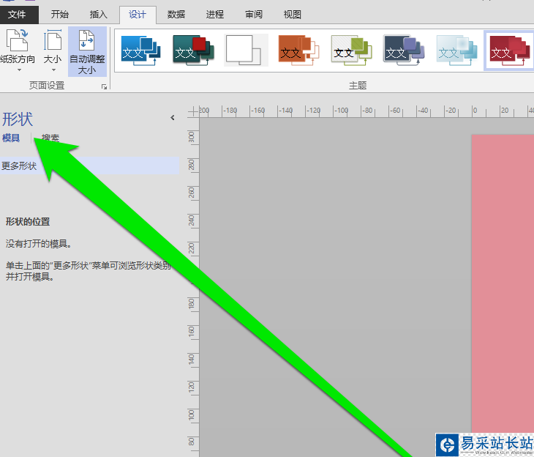
Task: Open the 纸张方向 orientation dropdown
Action: coord(18,51)
